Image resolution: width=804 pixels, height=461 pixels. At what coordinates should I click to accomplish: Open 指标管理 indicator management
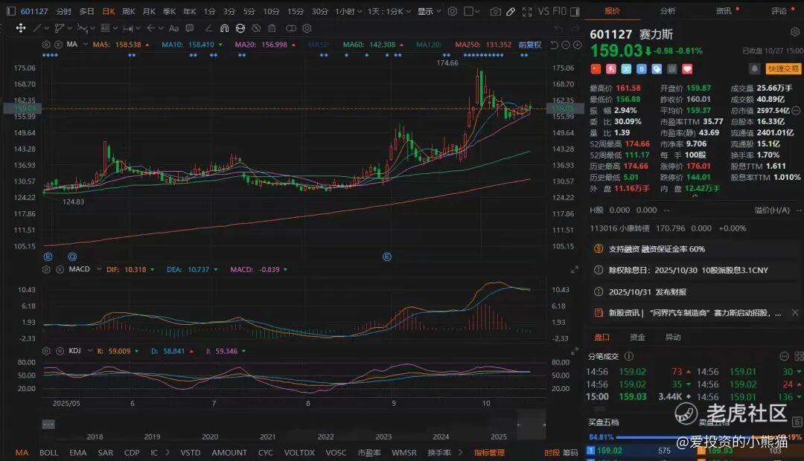pos(489,453)
